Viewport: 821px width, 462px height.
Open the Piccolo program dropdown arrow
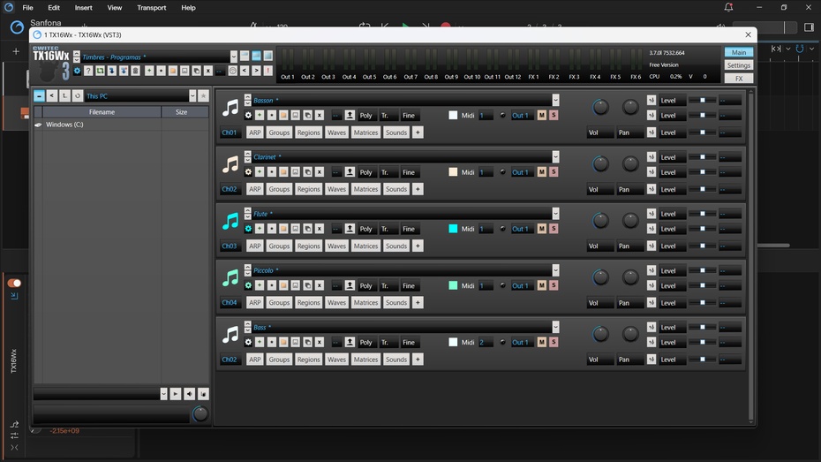(x=555, y=270)
